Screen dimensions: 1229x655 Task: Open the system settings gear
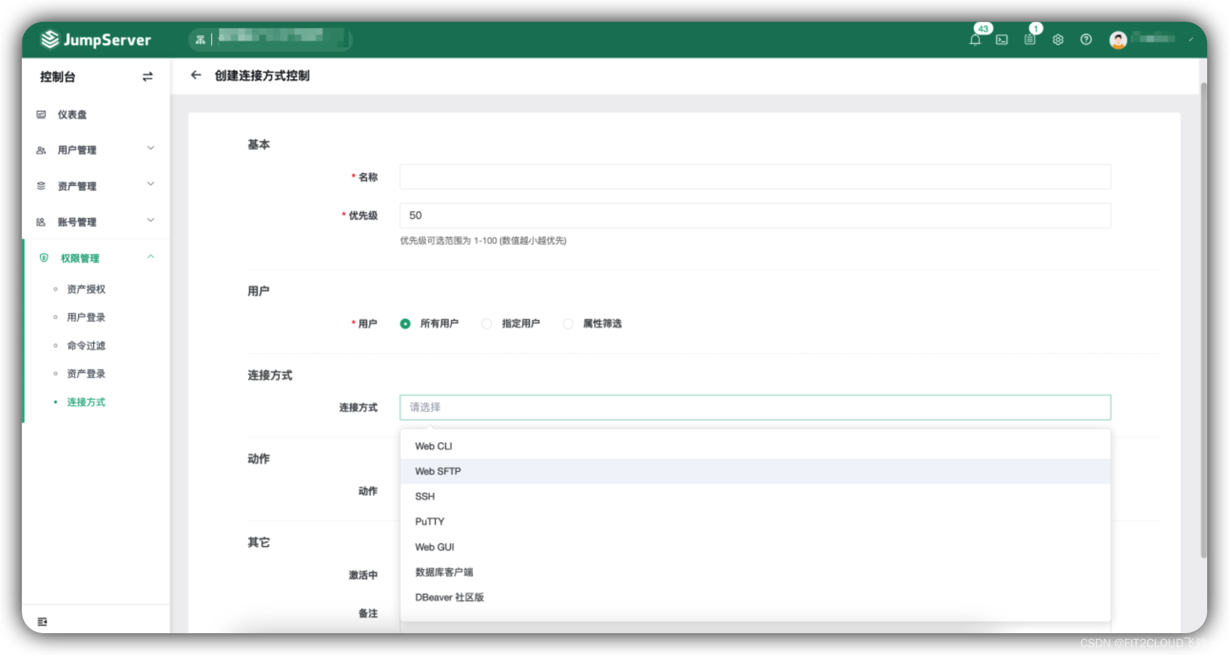coord(1058,40)
